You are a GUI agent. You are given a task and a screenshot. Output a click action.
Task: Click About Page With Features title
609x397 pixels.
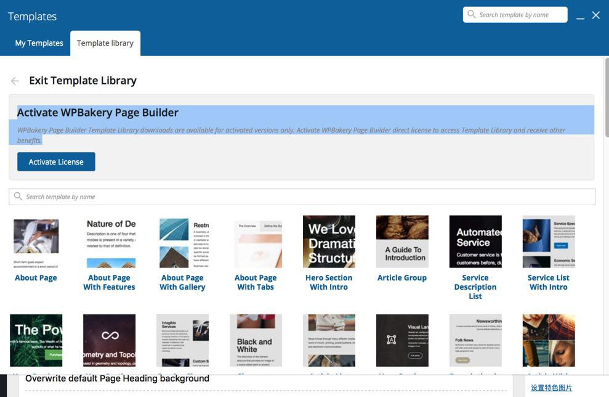pos(109,282)
